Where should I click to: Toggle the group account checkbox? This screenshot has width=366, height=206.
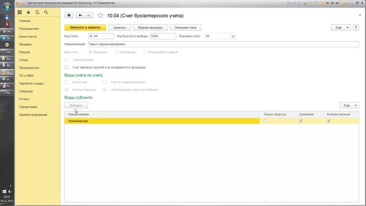66,68
